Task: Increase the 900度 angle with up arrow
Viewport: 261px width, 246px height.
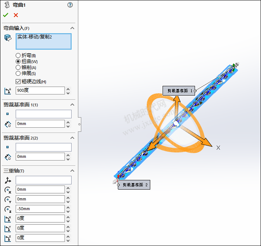Action: pos(68,89)
